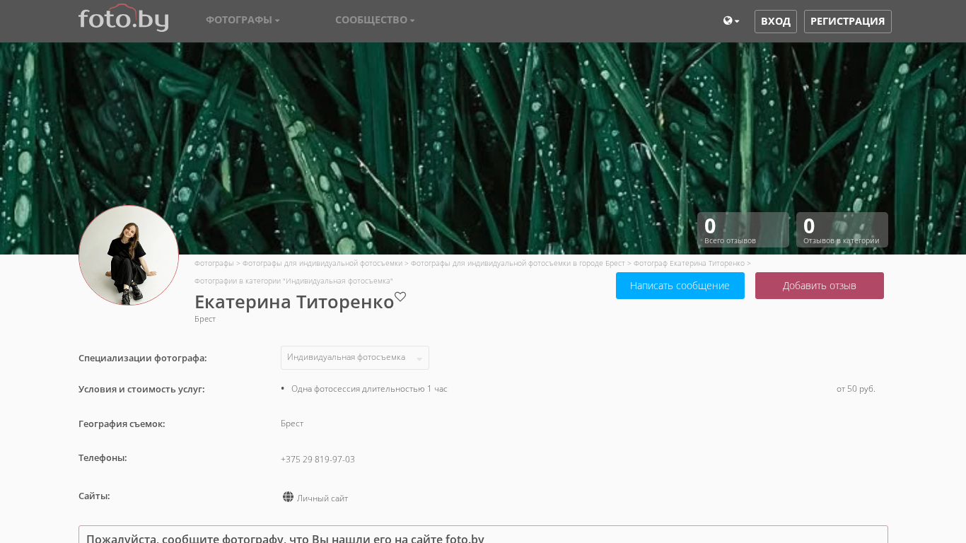Click breadcrumb Фотограф Екатерина Титоренко
Viewport: 966px width, 543px height.
(x=689, y=263)
